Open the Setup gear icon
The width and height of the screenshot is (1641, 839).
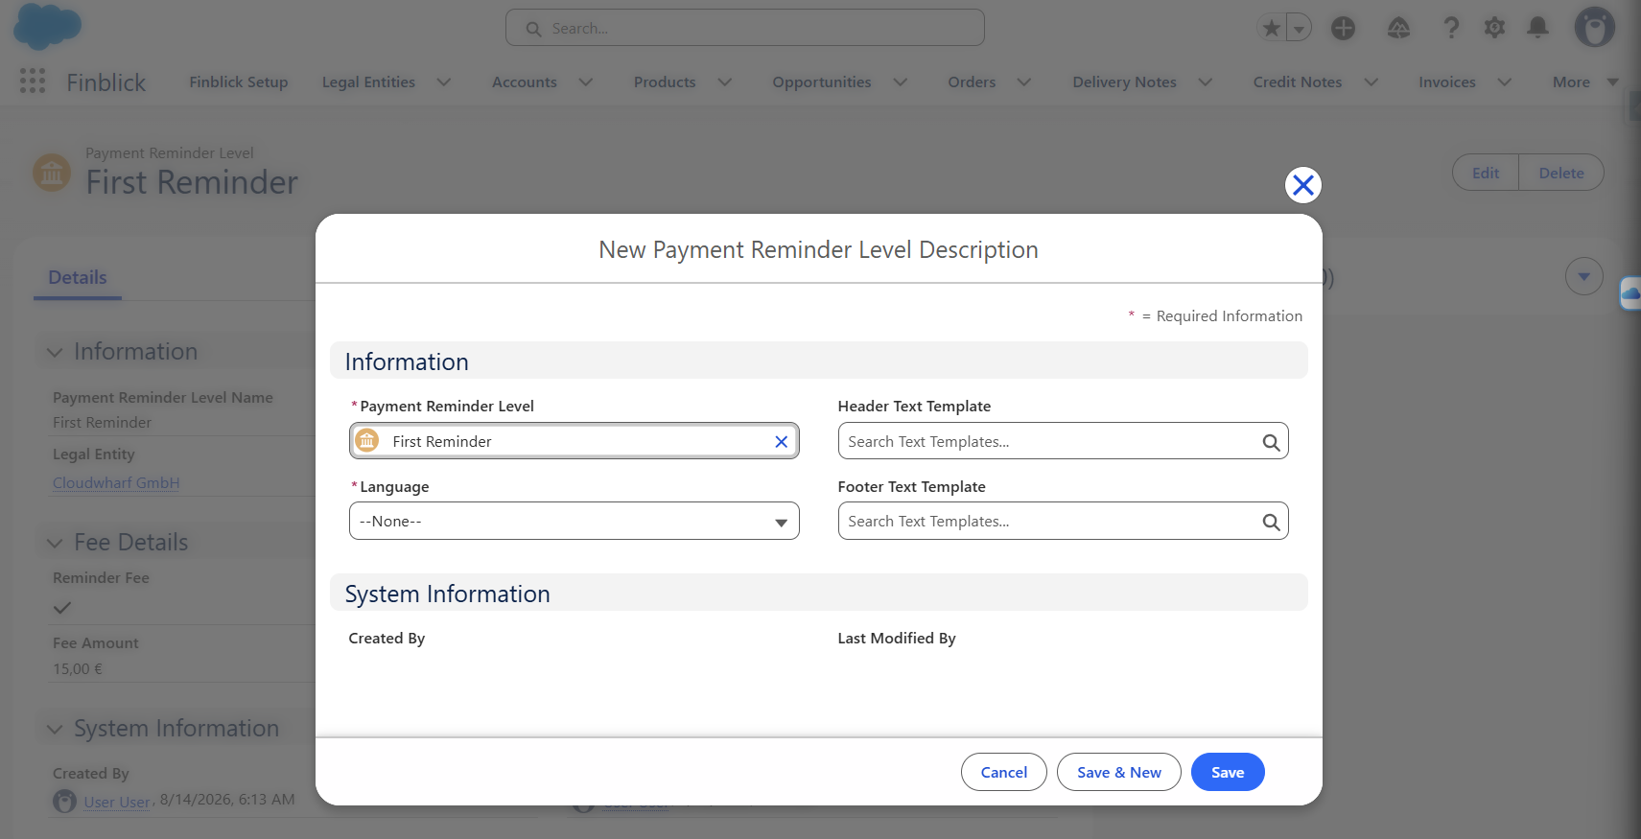click(x=1494, y=28)
